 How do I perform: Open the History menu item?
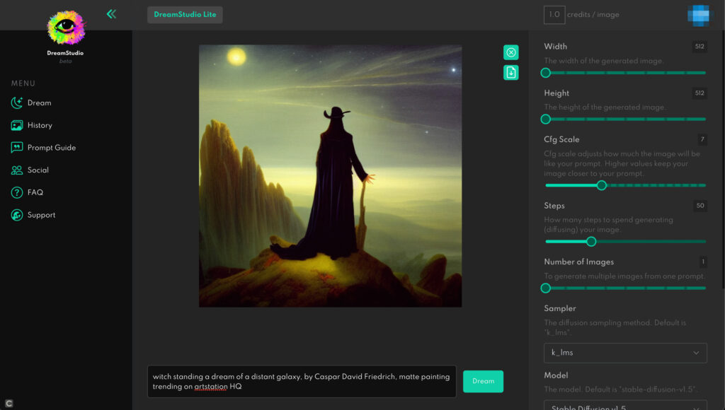[x=40, y=125]
